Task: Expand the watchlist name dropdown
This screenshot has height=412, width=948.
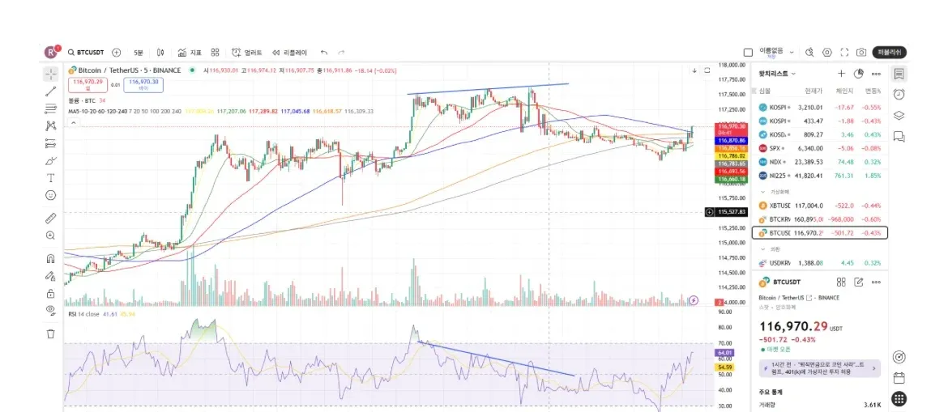Action: (x=777, y=74)
